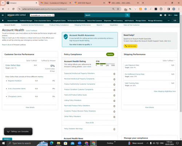Open the Account Health favorites item
The width and height of the screenshot is (182, 146).
13,20
